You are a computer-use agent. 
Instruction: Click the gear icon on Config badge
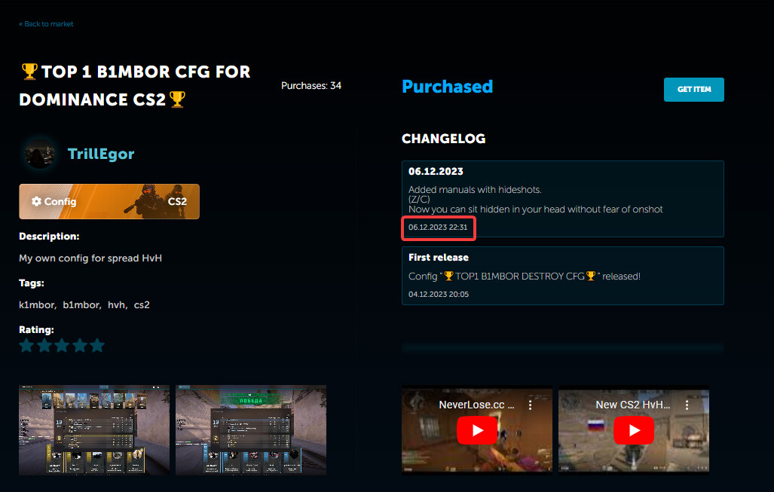[x=36, y=202]
